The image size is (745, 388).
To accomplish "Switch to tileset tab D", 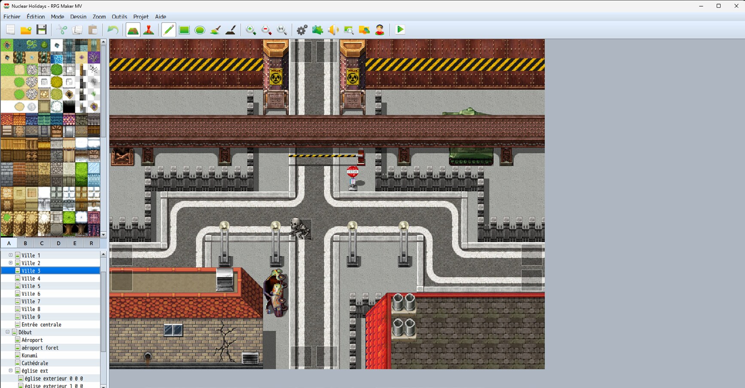I will click(58, 243).
